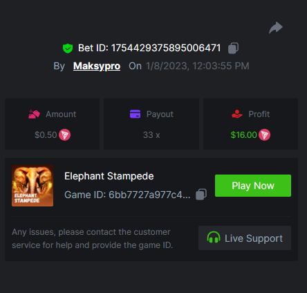Click the $0.50 bet amount value
Image resolution: width=307 pixels, height=293 pixels.
pos(46,135)
